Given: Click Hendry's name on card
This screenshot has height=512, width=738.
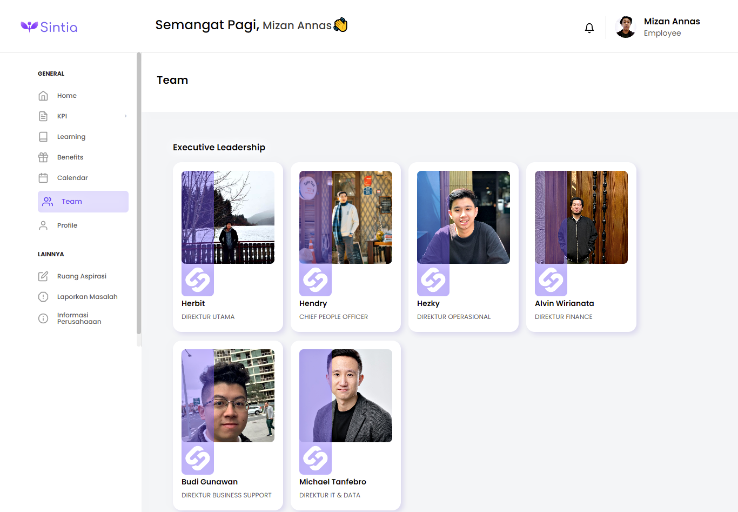Looking at the screenshot, I should (x=313, y=303).
